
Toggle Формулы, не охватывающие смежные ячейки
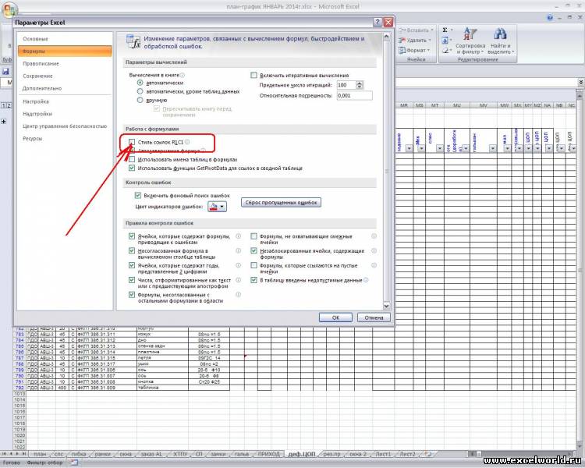coord(254,236)
